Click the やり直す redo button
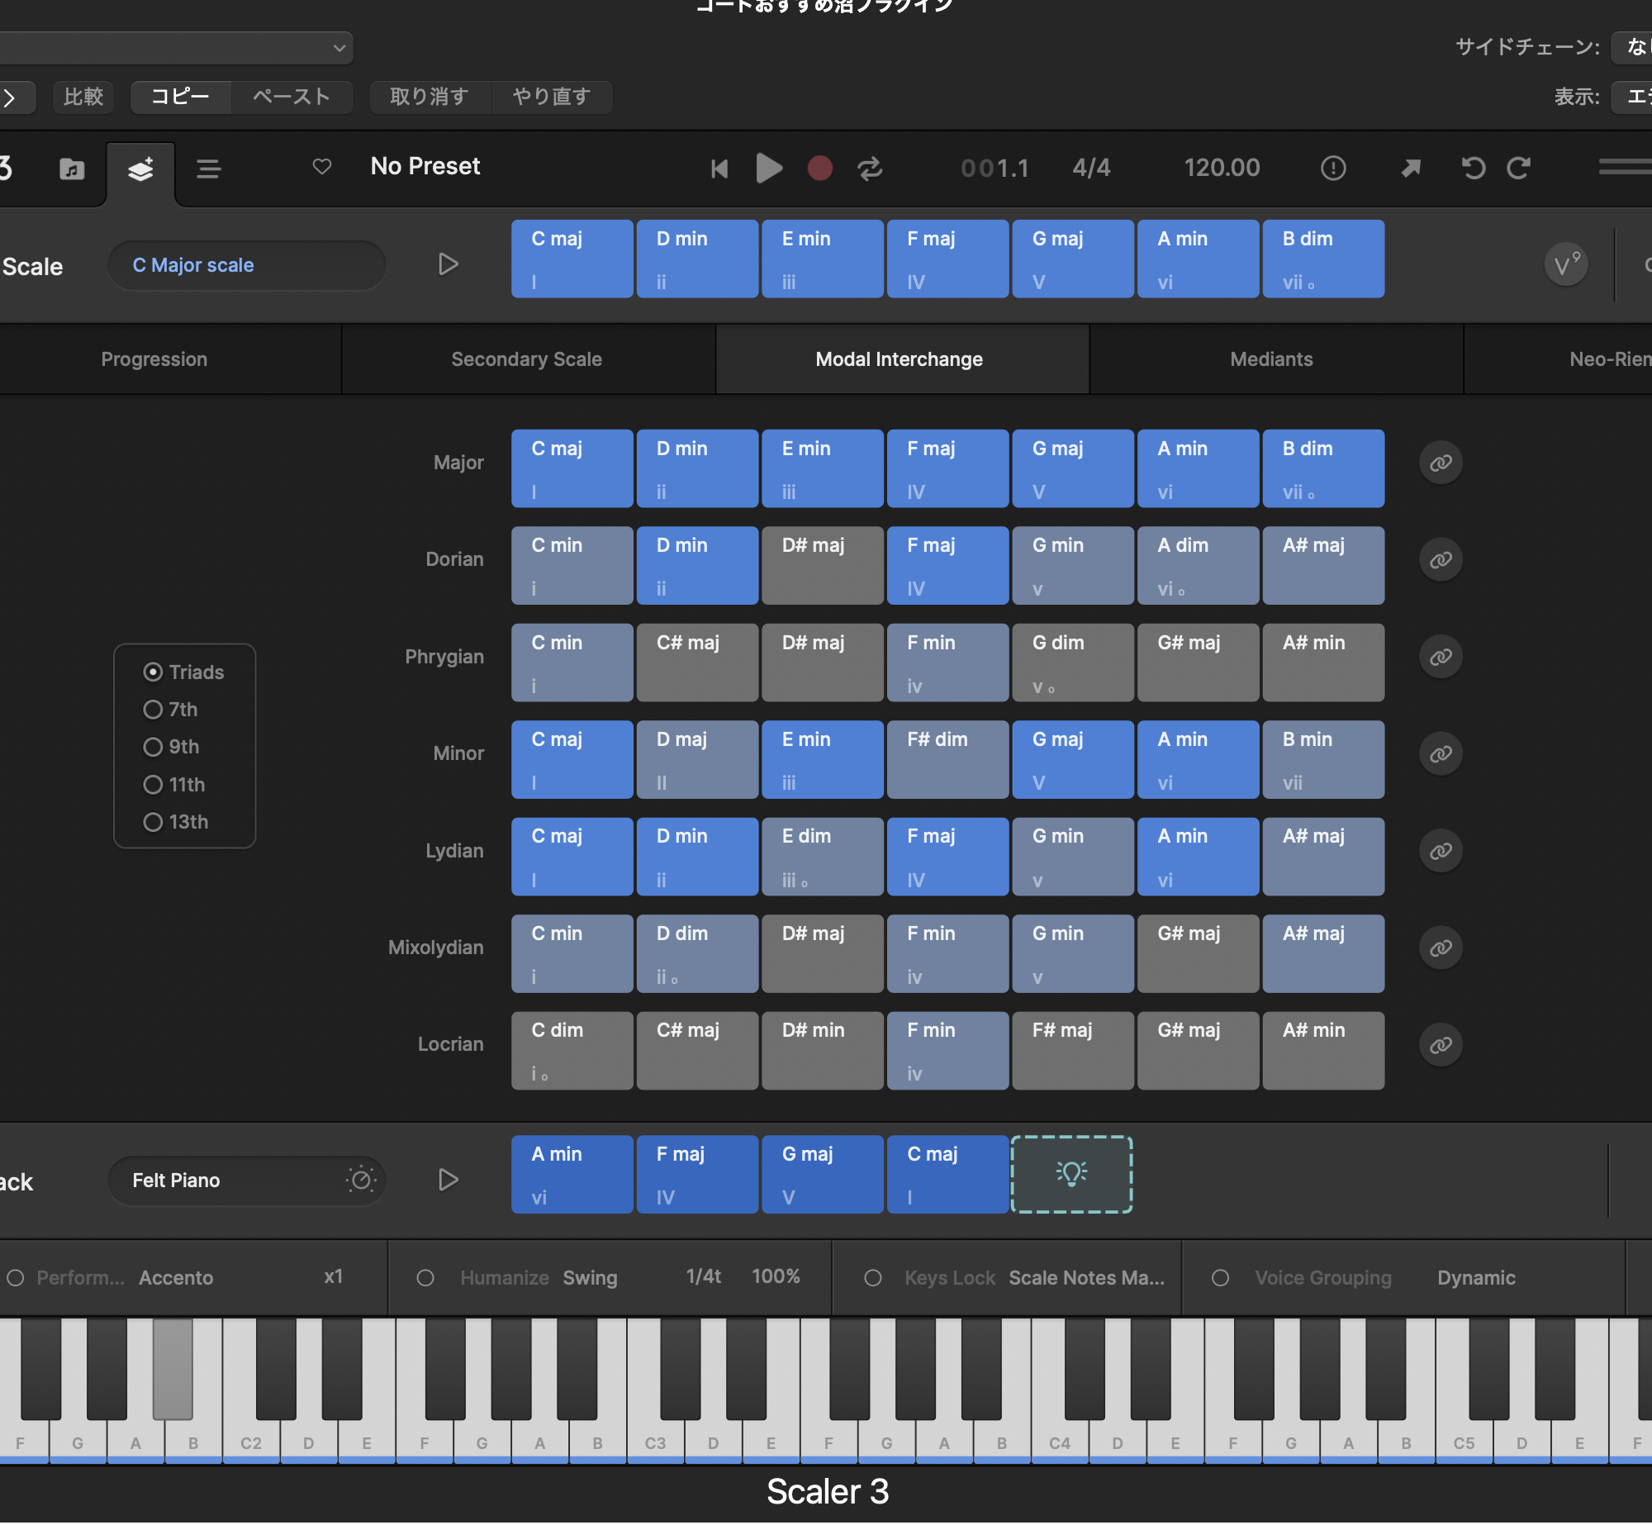The image size is (1652, 1525). (x=552, y=97)
